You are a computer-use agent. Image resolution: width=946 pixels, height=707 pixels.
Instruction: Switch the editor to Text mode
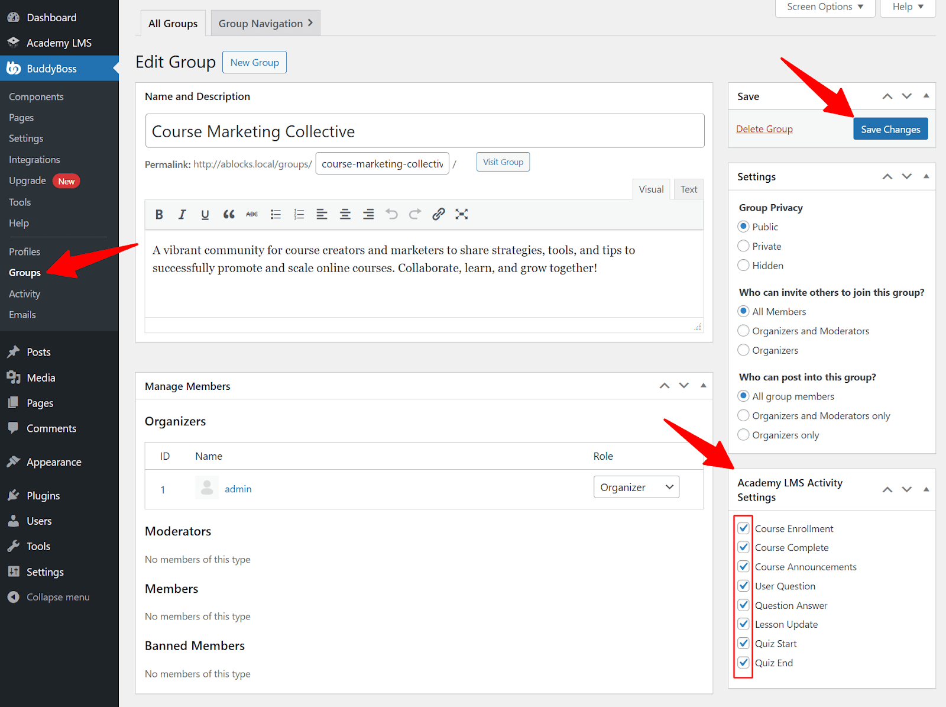tap(688, 189)
